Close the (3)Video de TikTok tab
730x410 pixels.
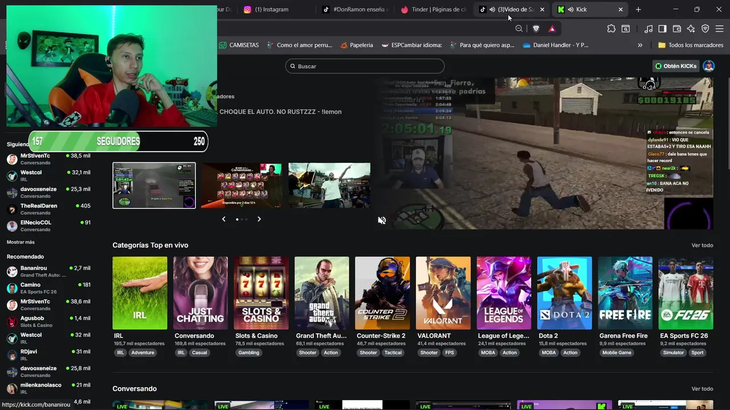point(542,9)
